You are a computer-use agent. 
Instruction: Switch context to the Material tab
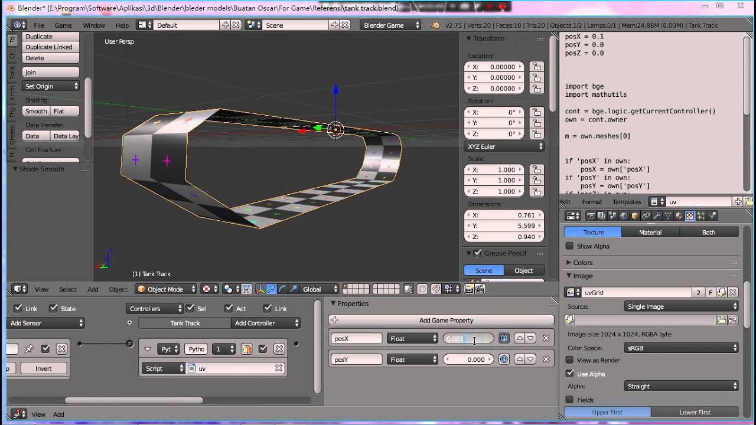(x=650, y=233)
